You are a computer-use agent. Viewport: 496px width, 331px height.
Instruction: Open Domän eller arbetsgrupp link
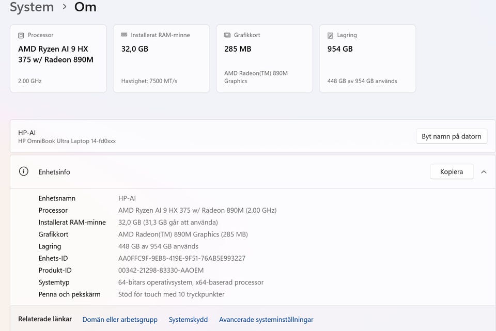[120, 320]
